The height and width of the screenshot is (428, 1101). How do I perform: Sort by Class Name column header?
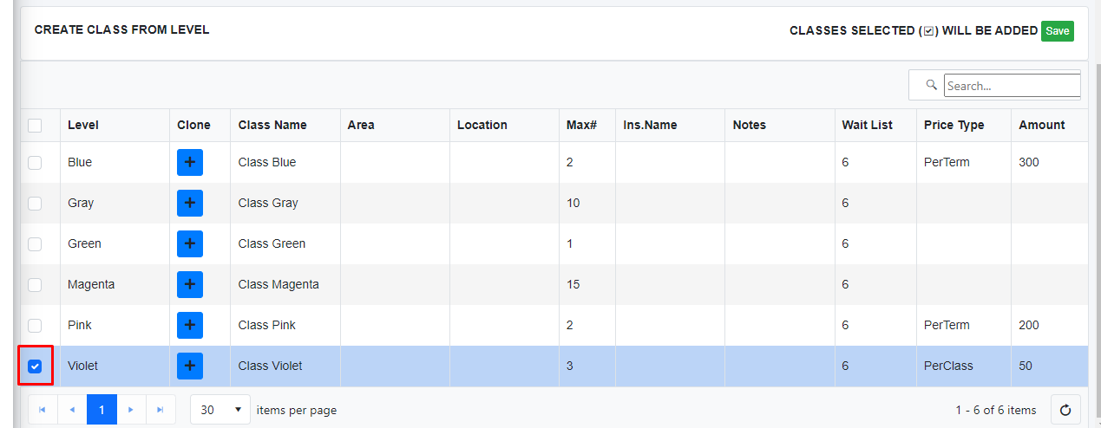272,125
